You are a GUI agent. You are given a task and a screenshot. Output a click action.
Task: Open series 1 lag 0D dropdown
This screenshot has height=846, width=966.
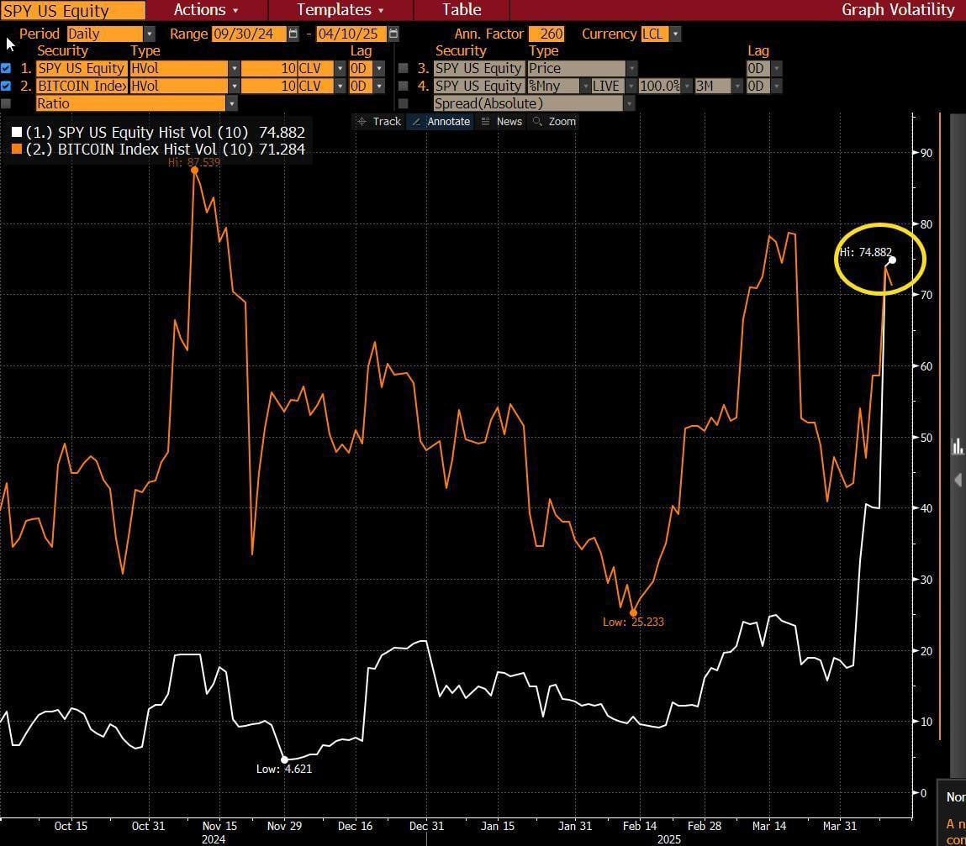pos(379,68)
